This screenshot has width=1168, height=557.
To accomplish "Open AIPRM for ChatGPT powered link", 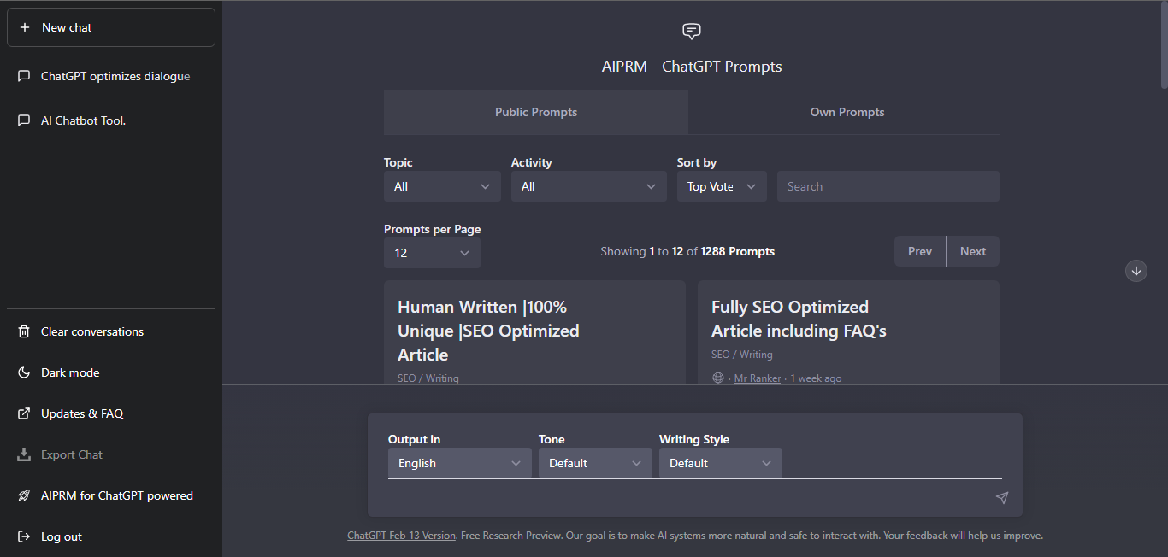I will pos(111,495).
